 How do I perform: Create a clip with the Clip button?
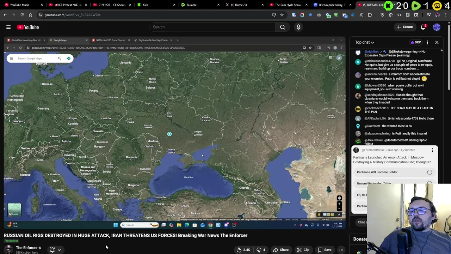303,250
